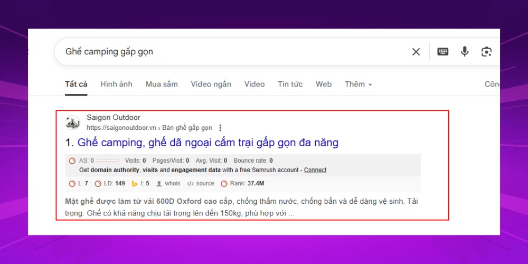This screenshot has width=528, height=264.
Task: Click the Saigon Outdoor site favicon
Action: click(x=73, y=123)
